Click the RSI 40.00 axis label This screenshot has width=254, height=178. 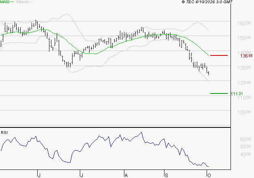pos(245,154)
